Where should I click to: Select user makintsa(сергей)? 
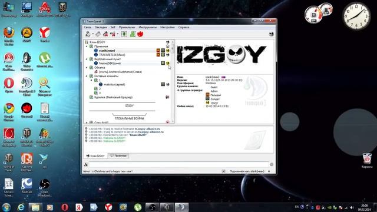(x=114, y=85)
